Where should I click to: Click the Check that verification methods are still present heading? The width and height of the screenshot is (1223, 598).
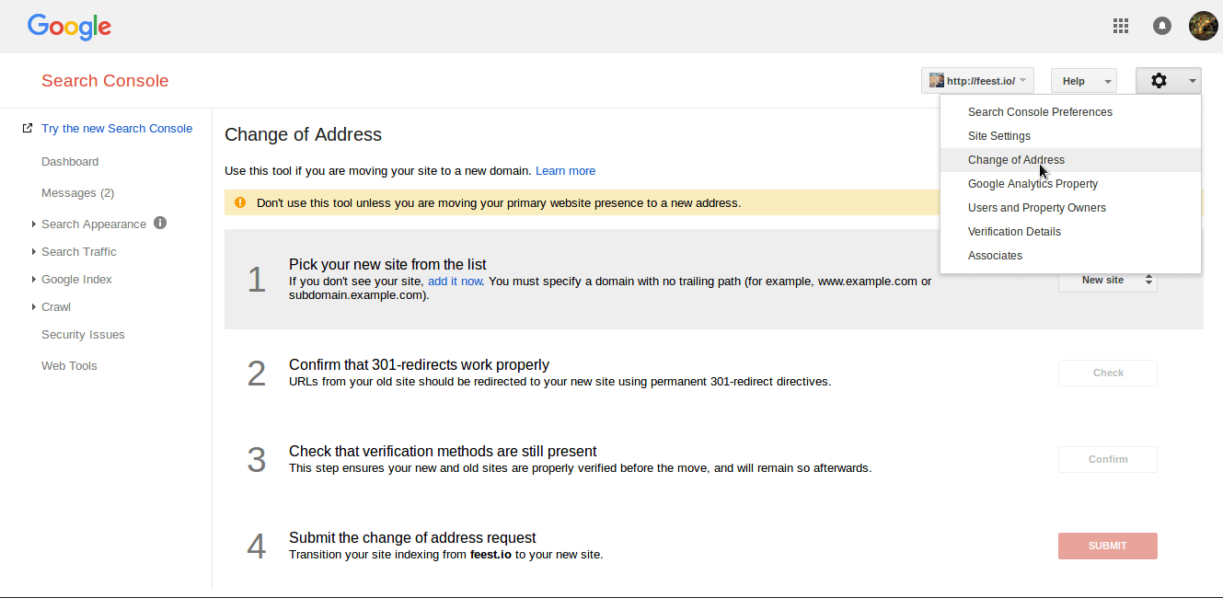(443, 451)
